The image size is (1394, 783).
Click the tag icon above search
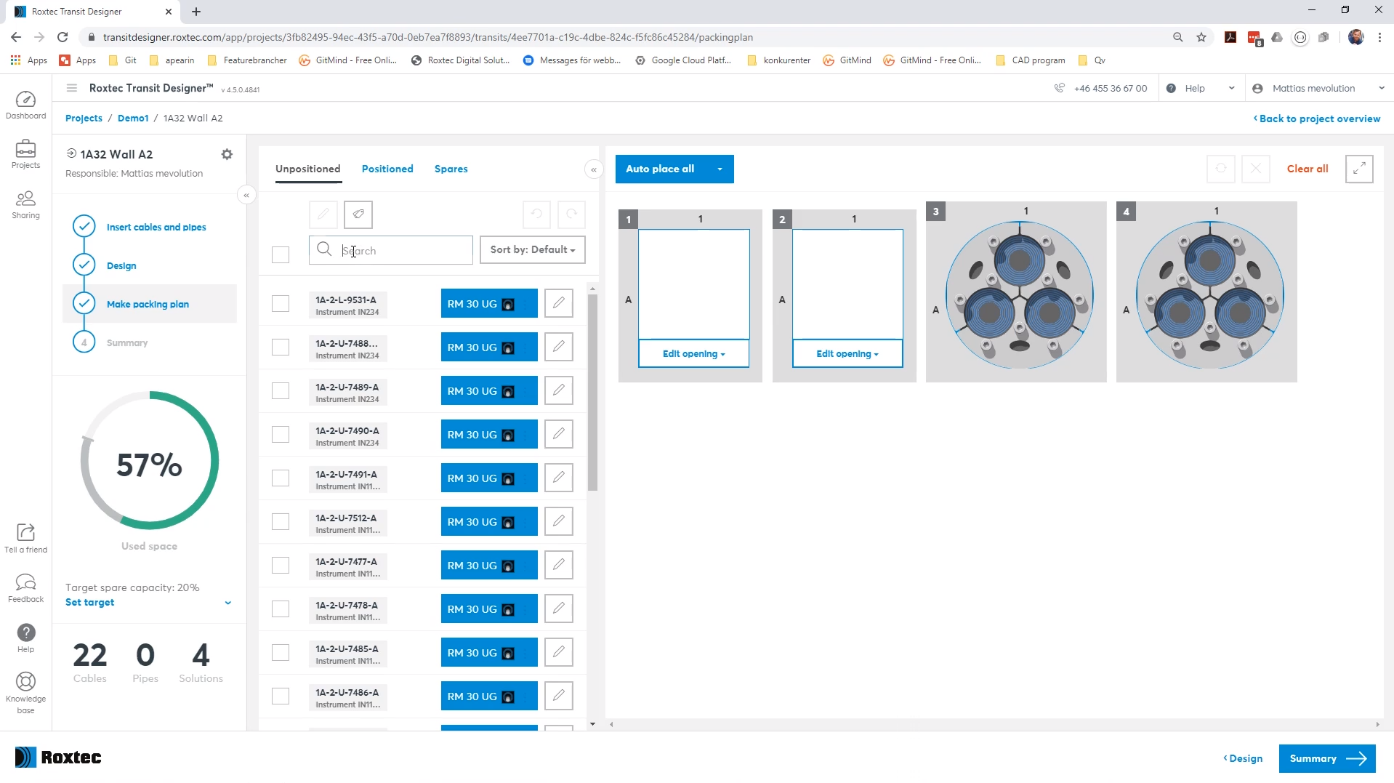tap(358, 214)
